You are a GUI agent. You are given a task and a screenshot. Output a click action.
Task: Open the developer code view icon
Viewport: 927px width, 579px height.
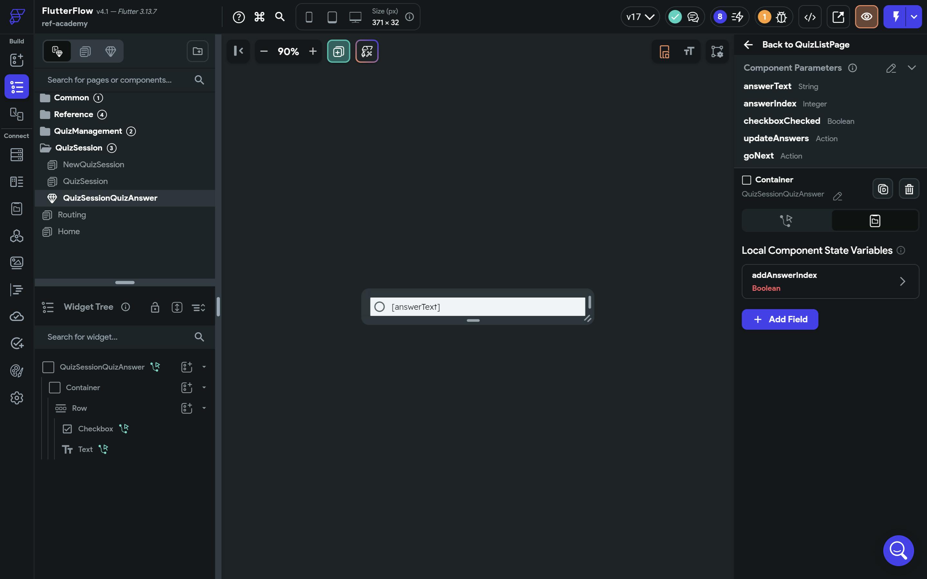tap(810, 17)
